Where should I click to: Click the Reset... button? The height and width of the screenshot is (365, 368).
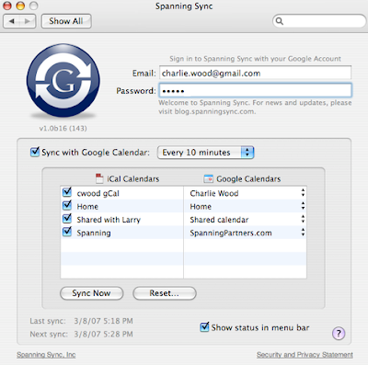165,293
